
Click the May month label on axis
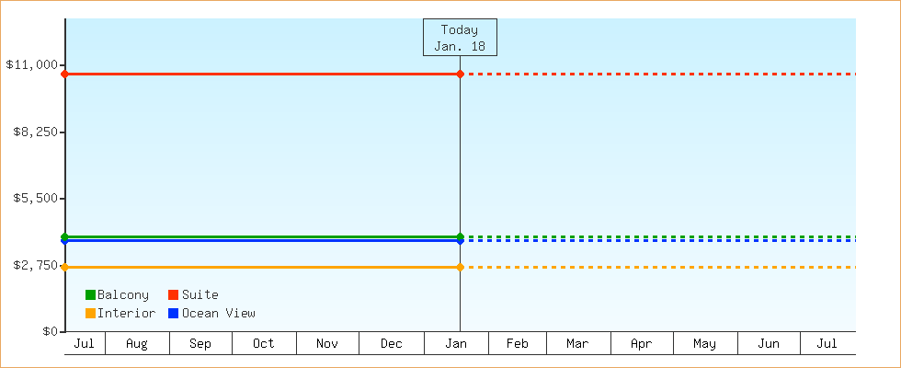[x=704, y=344]
